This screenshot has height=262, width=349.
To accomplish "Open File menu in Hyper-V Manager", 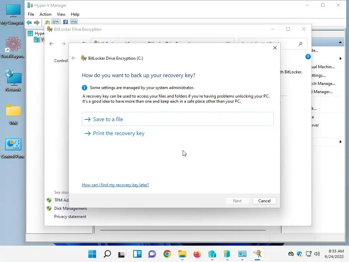I will pos(31,14).
